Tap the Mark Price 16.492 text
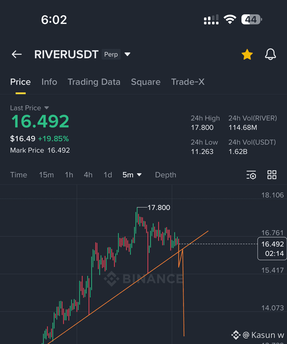The image size is (287, 344). (40, 150)
